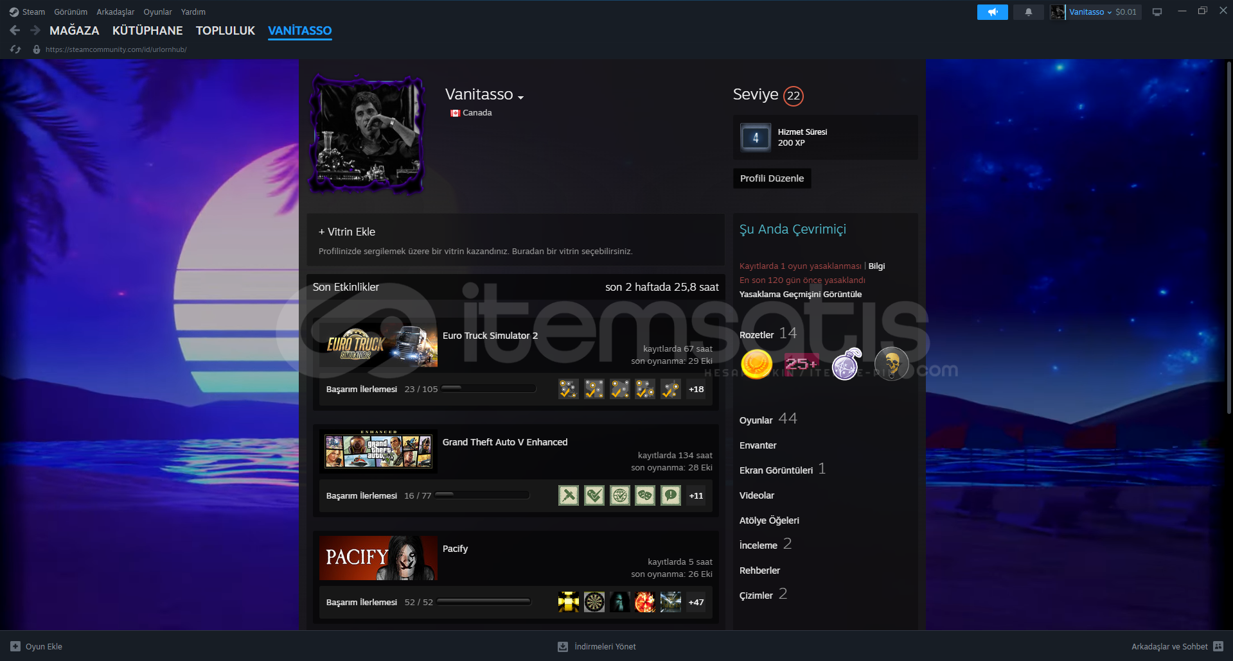Click the Pacify achievement progress bar
1233x661 pixels.
(484, 601)
